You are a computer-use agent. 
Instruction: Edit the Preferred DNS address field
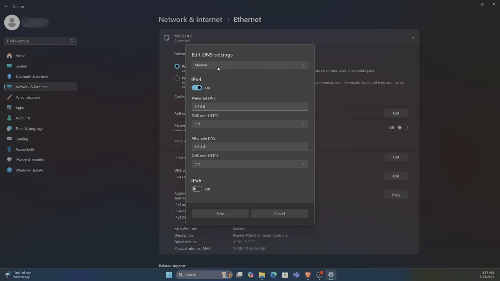tap(250, 107)
